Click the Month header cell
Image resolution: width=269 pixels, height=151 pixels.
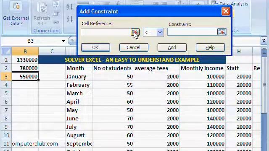click(x=79, y=68)
